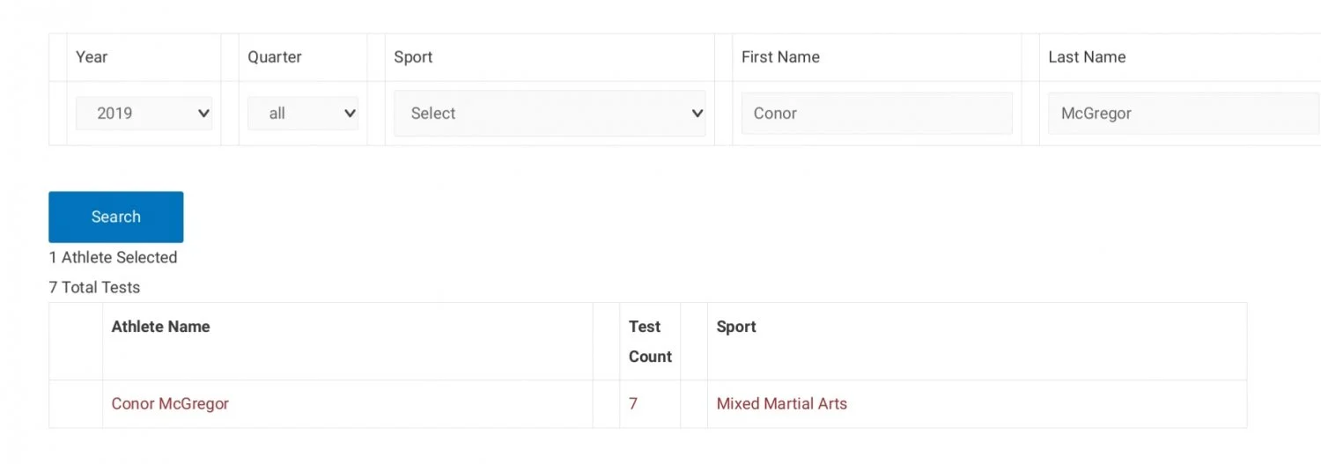Click the test count 7 link
This screenshot has width=1321, height=464.
[633, 404]
